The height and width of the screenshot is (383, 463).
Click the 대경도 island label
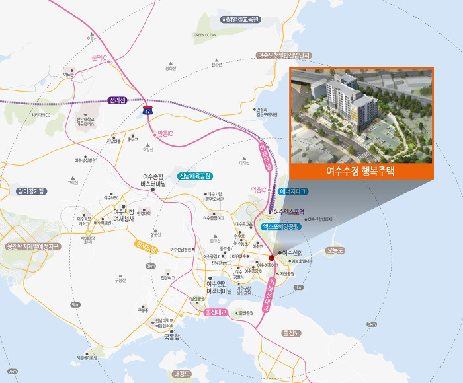click(182, 374)
